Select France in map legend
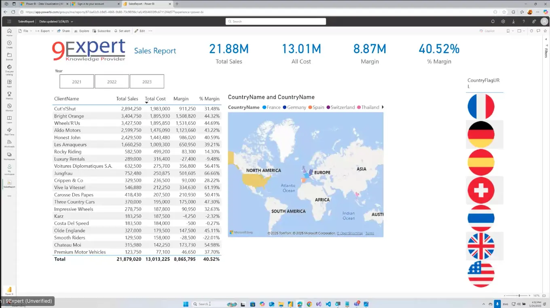550x308 pixels. tap(271, 107)
